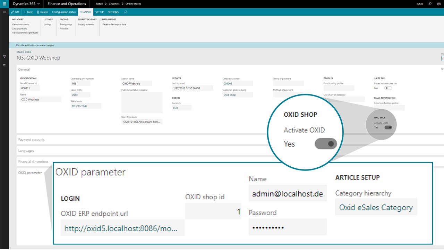
Task: Open Price list
Action: (64, 29)
